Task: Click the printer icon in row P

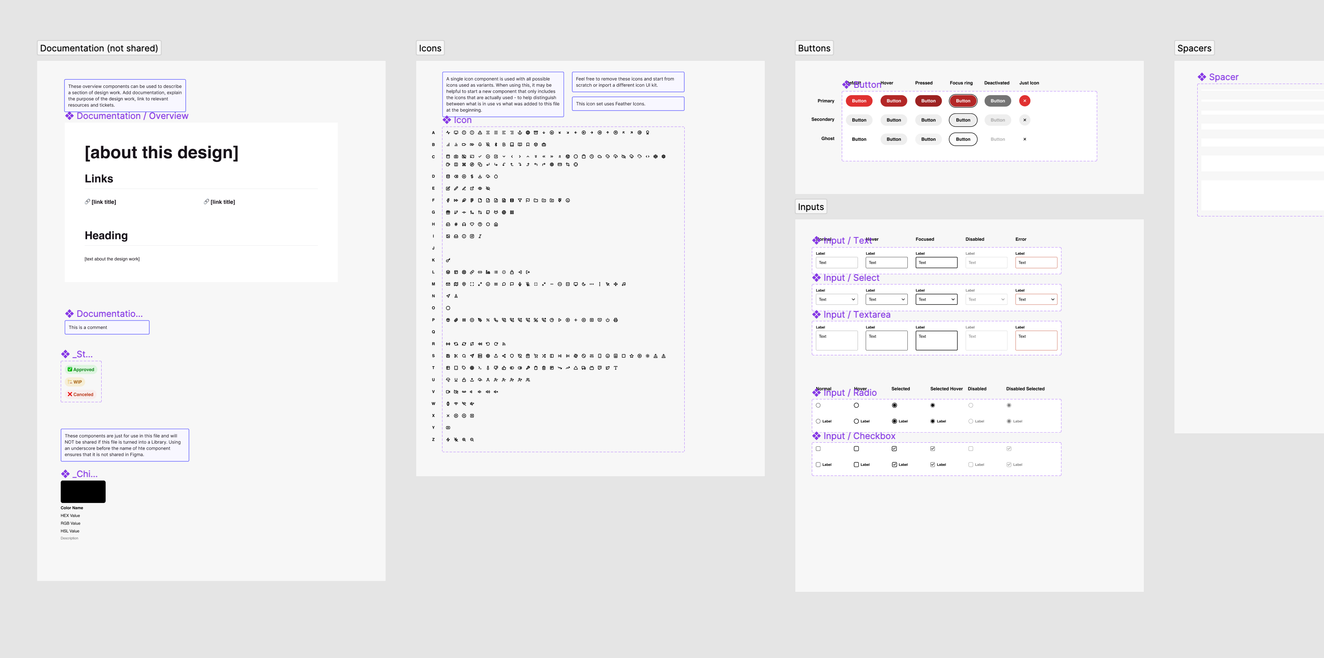Action: click(616, 320)
